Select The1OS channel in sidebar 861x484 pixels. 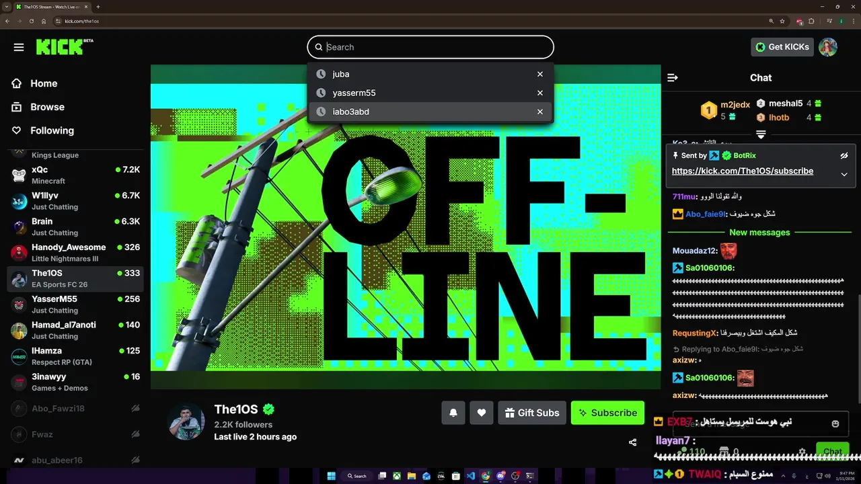[x=75, y=278]
